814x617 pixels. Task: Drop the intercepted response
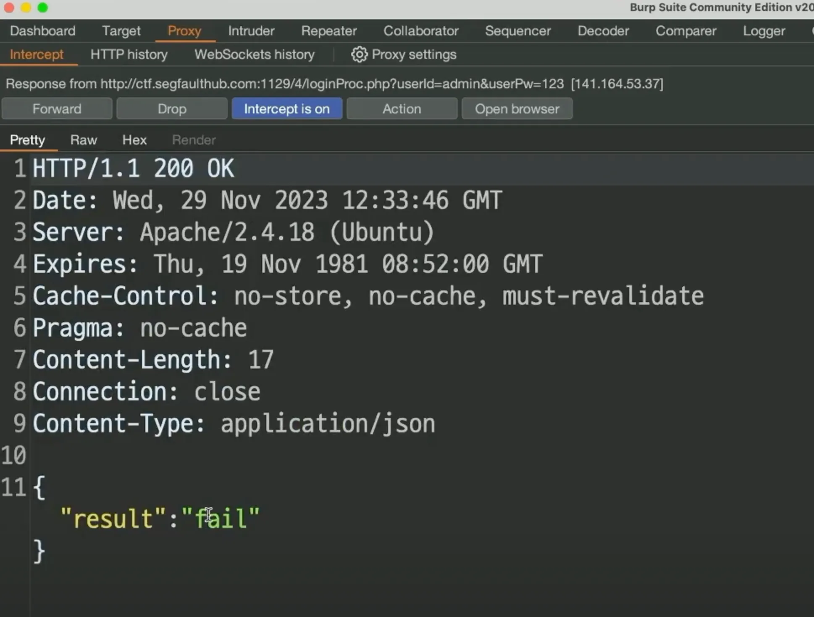[x=172, y=109]
